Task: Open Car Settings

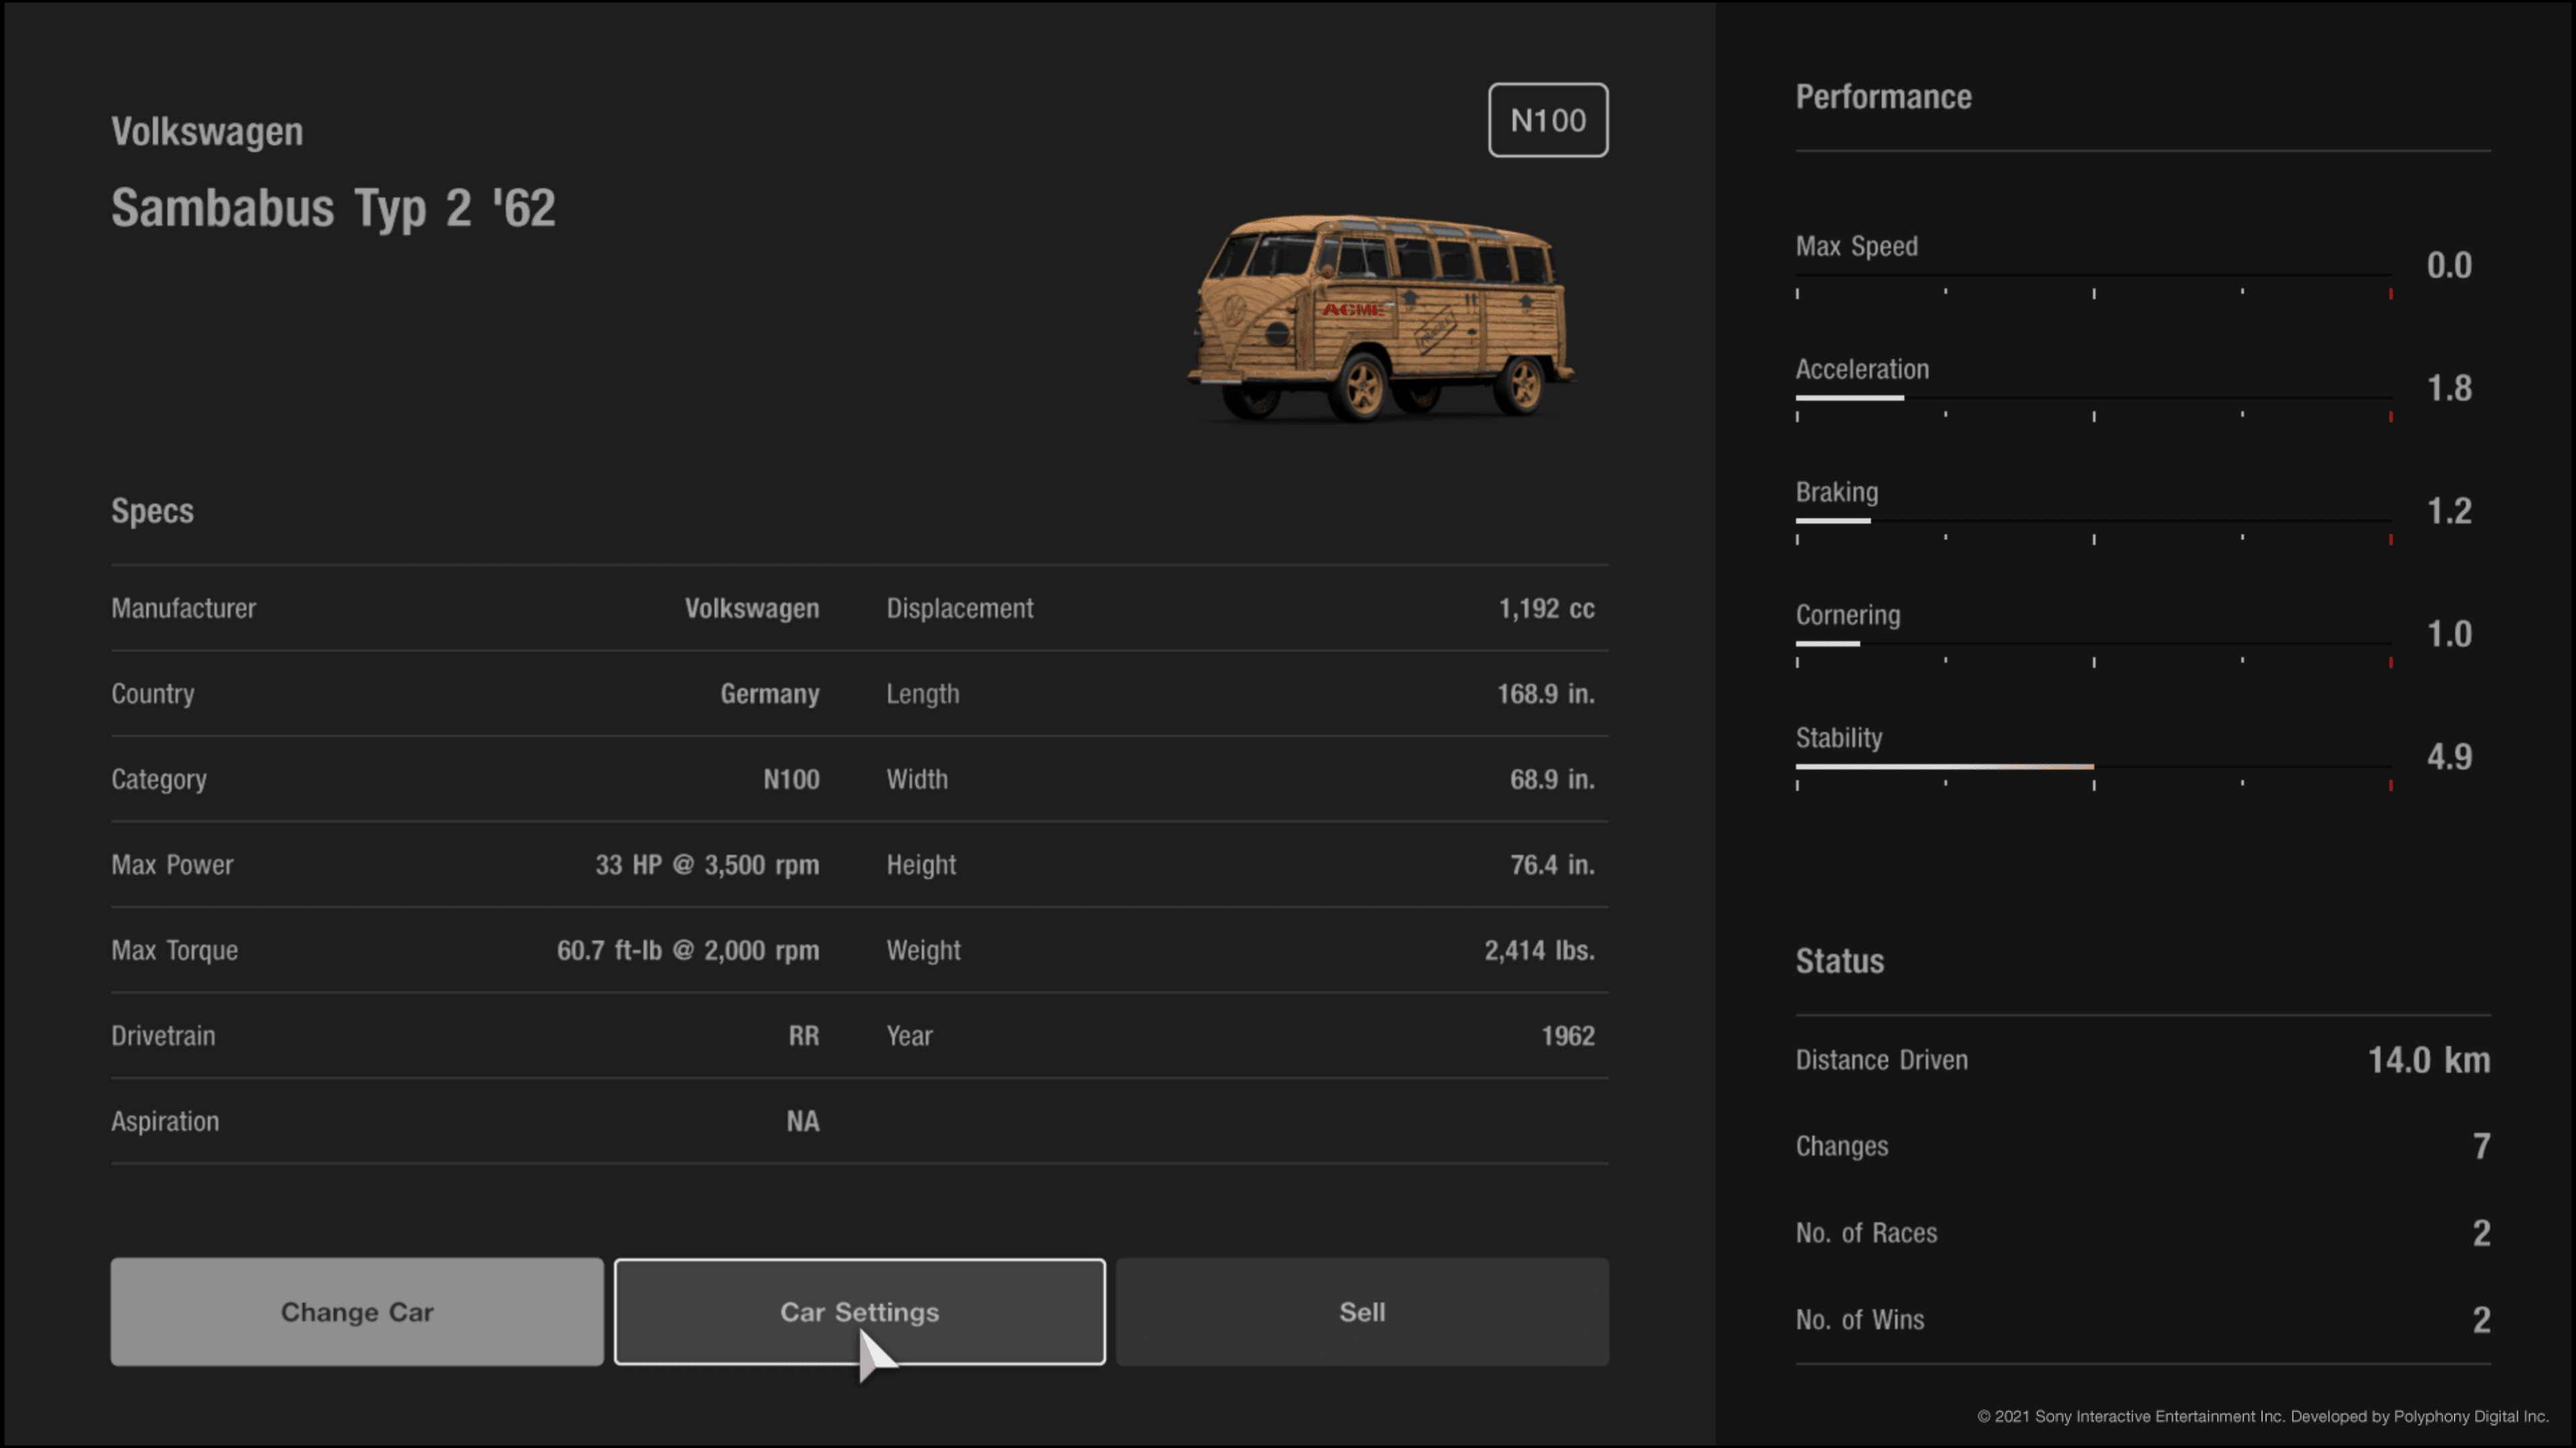Action: click(x=860, y=1311)
